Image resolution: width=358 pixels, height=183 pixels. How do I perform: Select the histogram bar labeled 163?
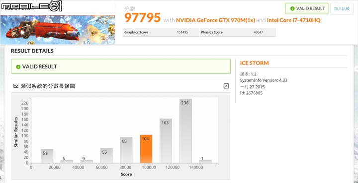[166, 141]
